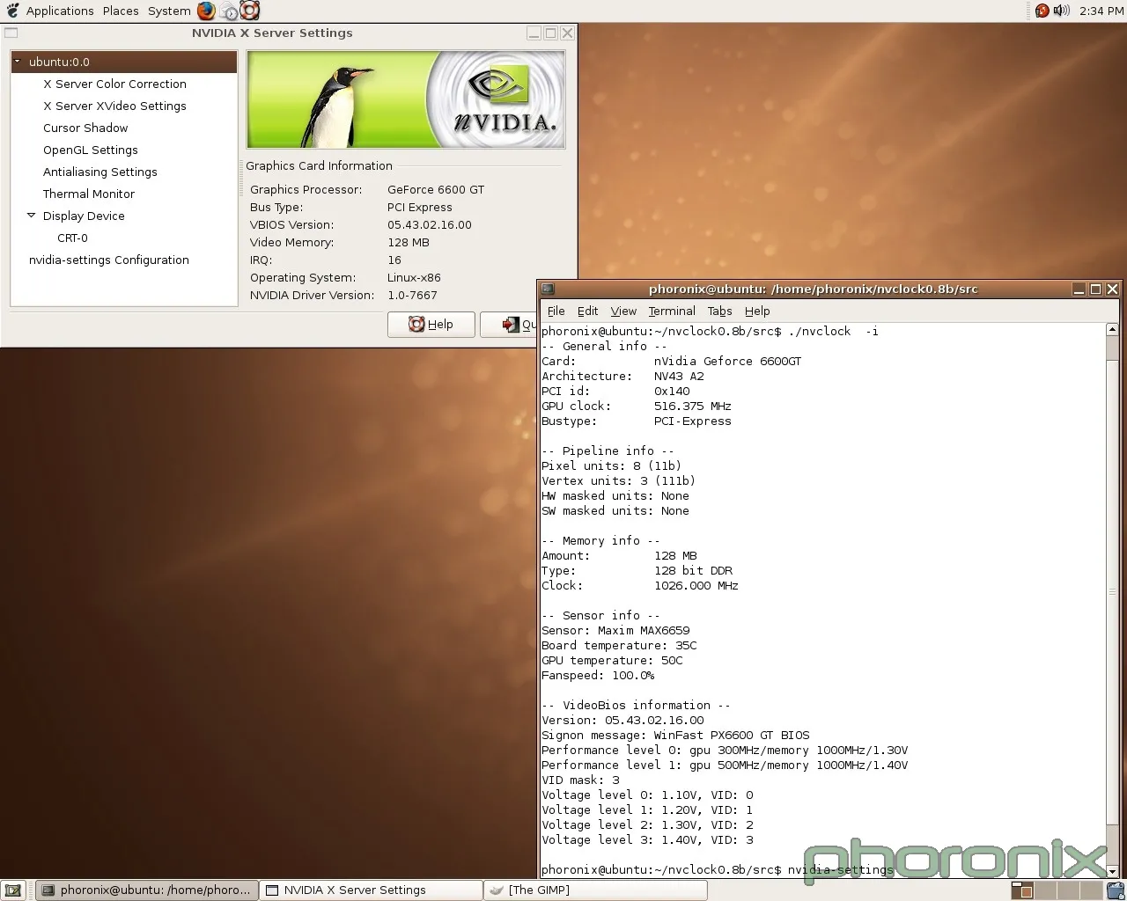Click the Performance level 1 line
Screen dimensions: 1127x901
pyautogui.click(x=725, y=765)
